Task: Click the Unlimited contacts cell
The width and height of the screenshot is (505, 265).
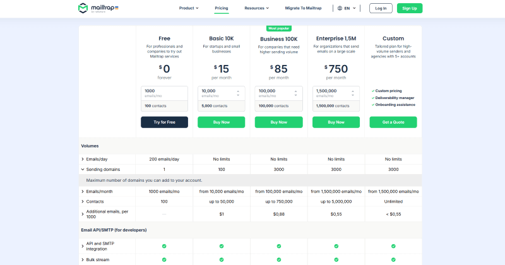Action: point(393,201)
